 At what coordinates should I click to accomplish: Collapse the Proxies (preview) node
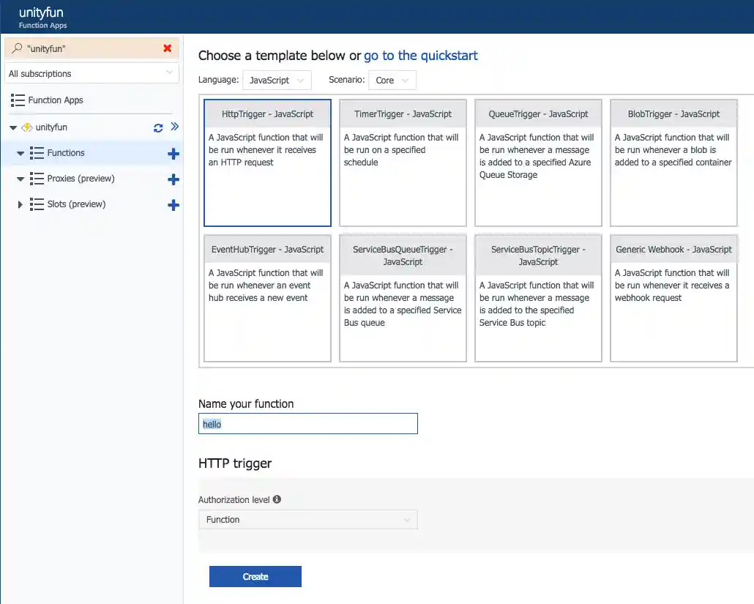[20, 179]
